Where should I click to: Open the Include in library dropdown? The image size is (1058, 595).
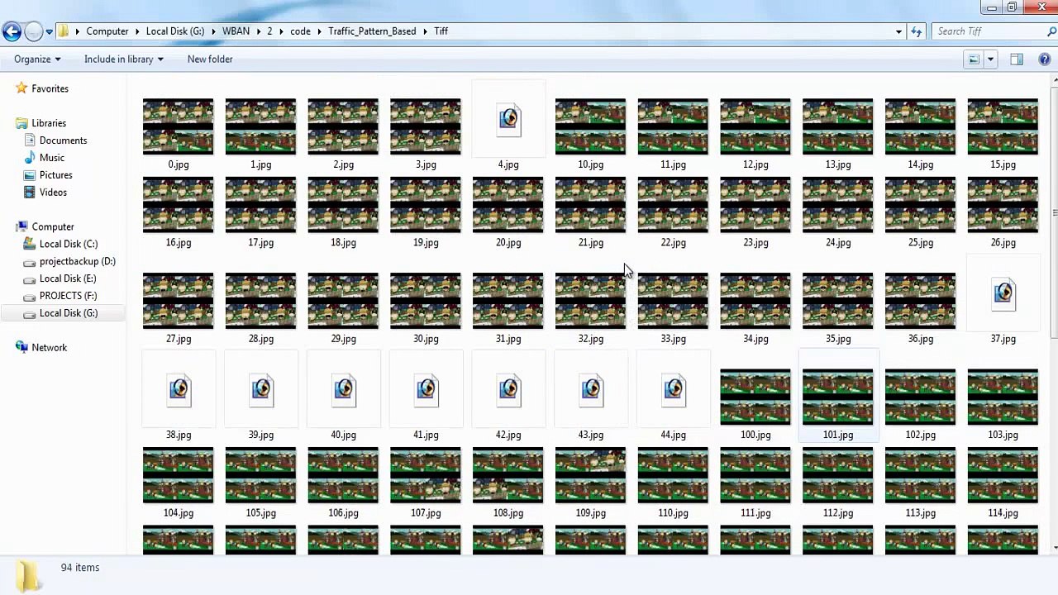124,59
